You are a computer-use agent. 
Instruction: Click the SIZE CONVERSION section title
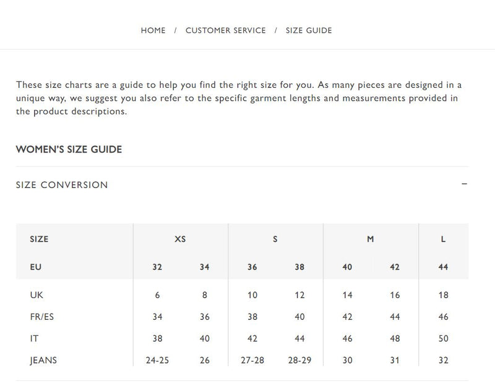(62, 185)
